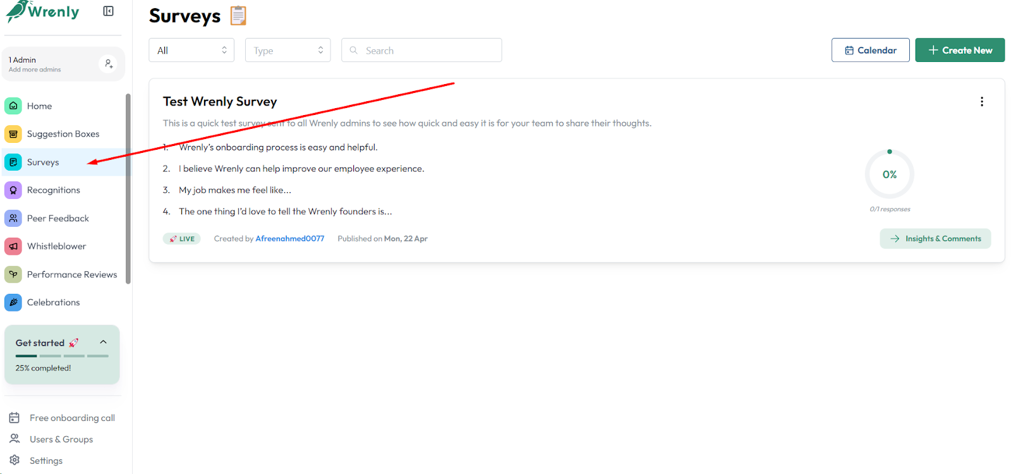The image size is (1011, 474).
Task: Click the Performance Reviews sprout icon
Action: pyautogui.click(x=13, y=274)
